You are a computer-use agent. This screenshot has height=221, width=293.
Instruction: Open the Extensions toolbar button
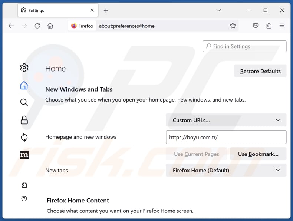pyautogui.click(x=269, y=26)
